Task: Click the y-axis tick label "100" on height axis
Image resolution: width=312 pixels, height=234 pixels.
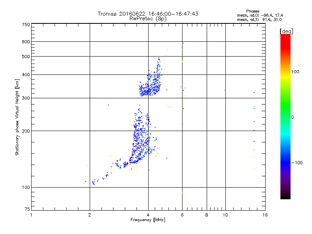Action: (x=26, y=187)
